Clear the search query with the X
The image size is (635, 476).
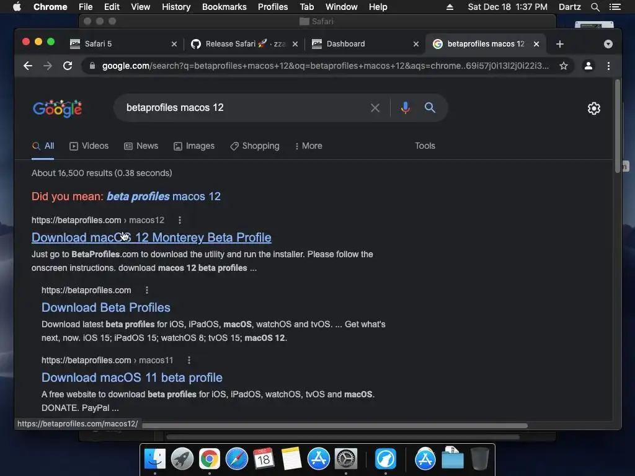[375, 108]
